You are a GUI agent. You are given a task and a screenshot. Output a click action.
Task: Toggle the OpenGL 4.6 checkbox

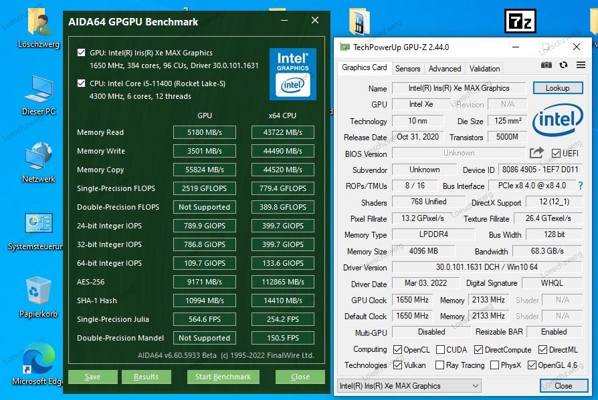pos(532,365)
